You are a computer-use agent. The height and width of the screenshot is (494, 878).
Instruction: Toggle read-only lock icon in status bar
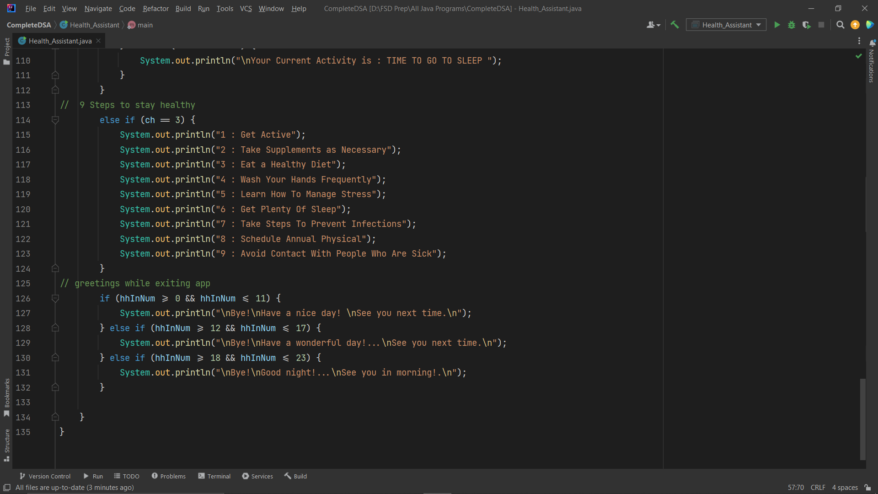[x=867, y=488]
